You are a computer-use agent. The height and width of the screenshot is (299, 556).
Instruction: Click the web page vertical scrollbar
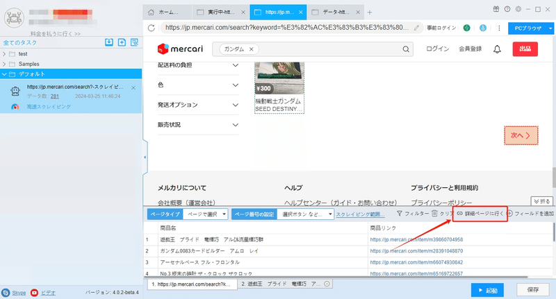pyautogui.click(x=553, y=177)
